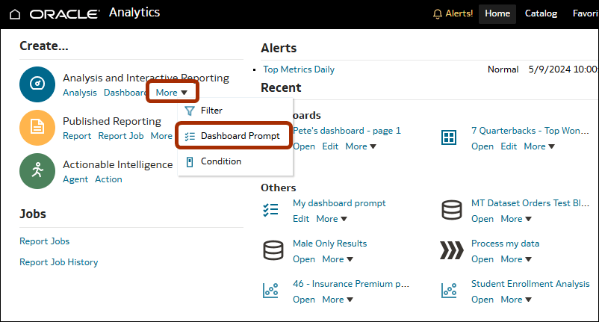Expand More for 46 - Insurance Premium
The height and width of the screenshot is (322, 599).
[338, 300]
